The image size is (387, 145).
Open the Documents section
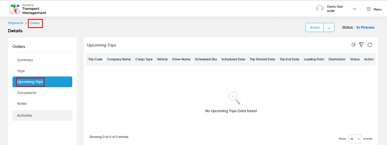click(27, 93)
